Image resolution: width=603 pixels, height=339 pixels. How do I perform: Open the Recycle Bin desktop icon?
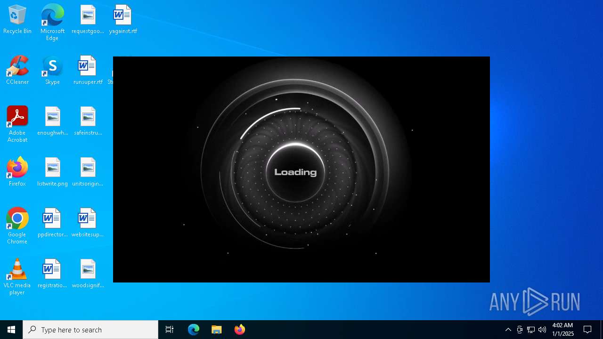(x=17, y=20)
